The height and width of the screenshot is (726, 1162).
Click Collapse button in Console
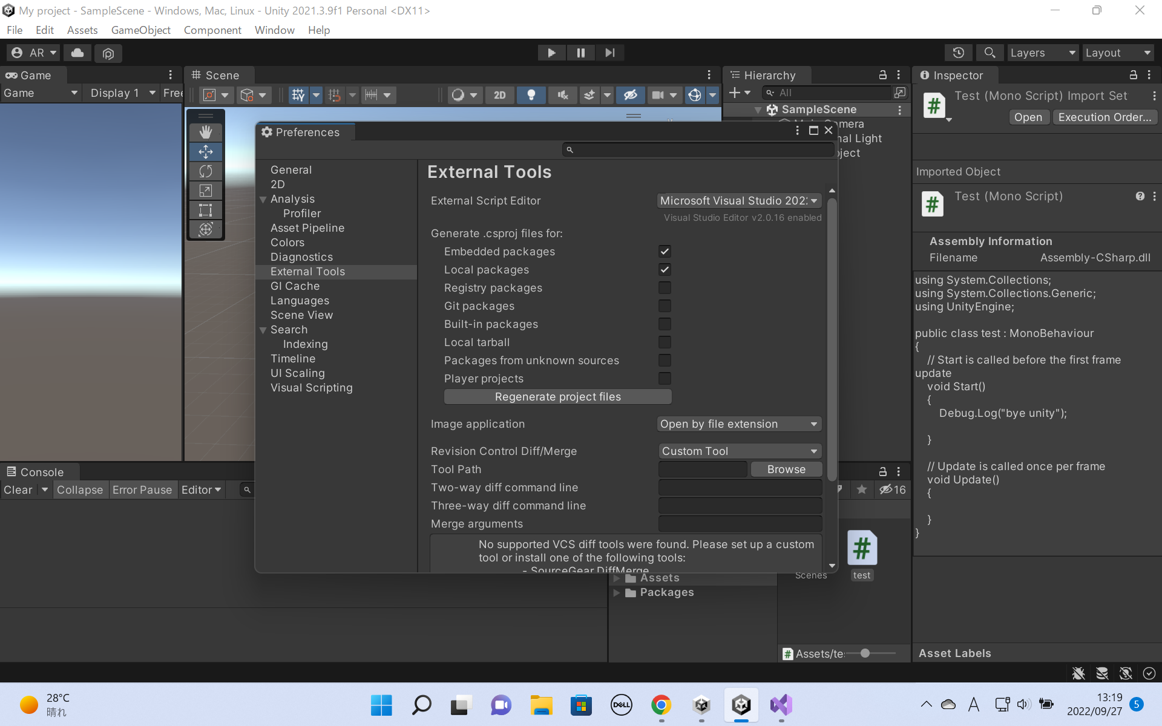[x=80, y=489]
